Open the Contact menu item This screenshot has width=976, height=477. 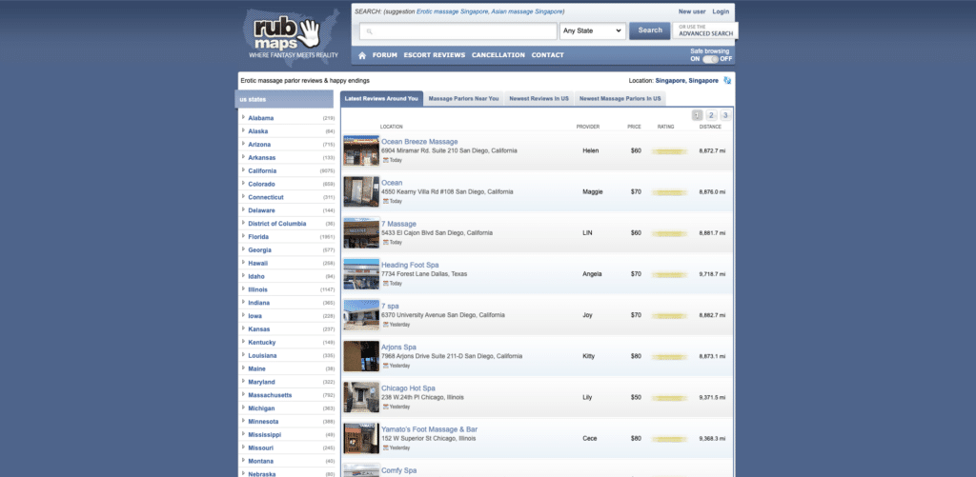tap(548, 55)
